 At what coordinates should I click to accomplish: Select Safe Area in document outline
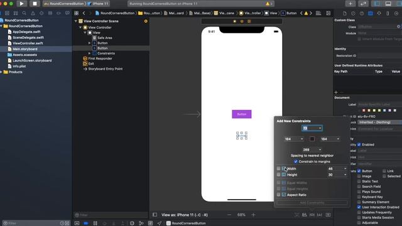point(105,38)
